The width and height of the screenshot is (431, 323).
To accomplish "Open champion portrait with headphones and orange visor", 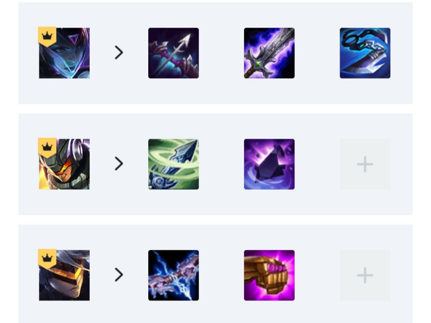I will [64, 164].
